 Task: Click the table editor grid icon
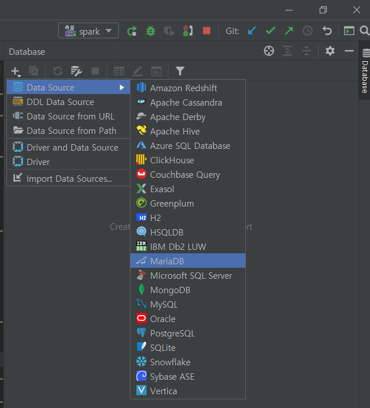pos(119,71)
